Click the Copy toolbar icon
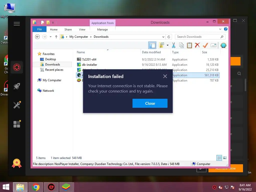Viewport: 256px width, 192px height. point(181,45)
